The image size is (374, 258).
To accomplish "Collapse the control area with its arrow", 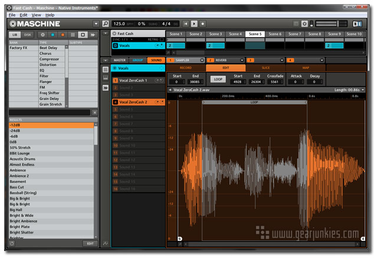I will click(x=105, y=60).
